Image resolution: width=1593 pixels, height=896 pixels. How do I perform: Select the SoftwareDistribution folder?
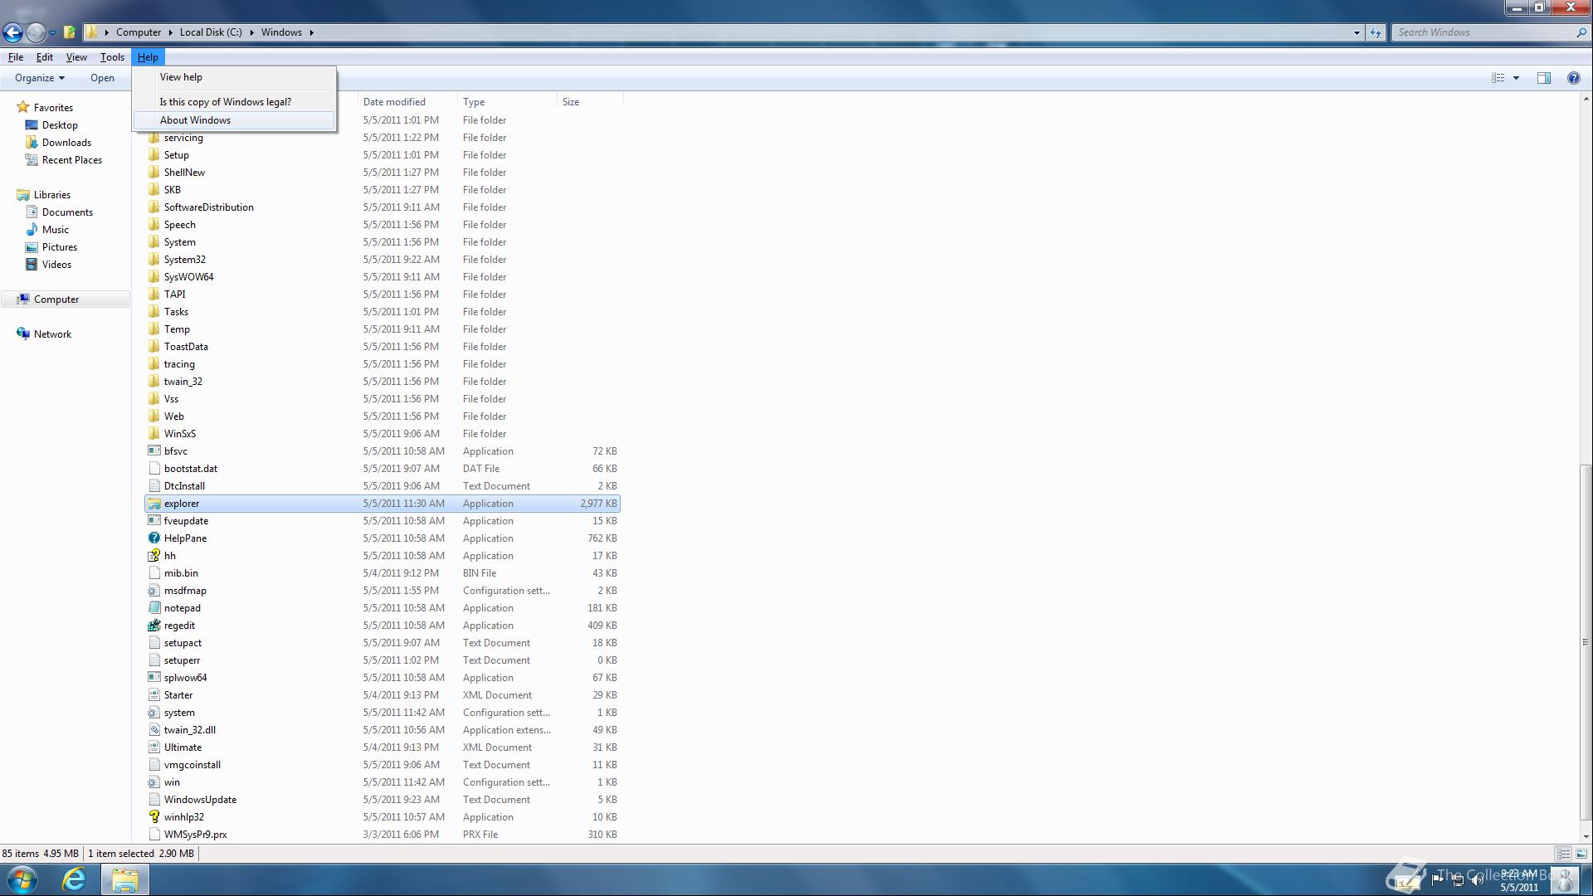pos(382,207)
